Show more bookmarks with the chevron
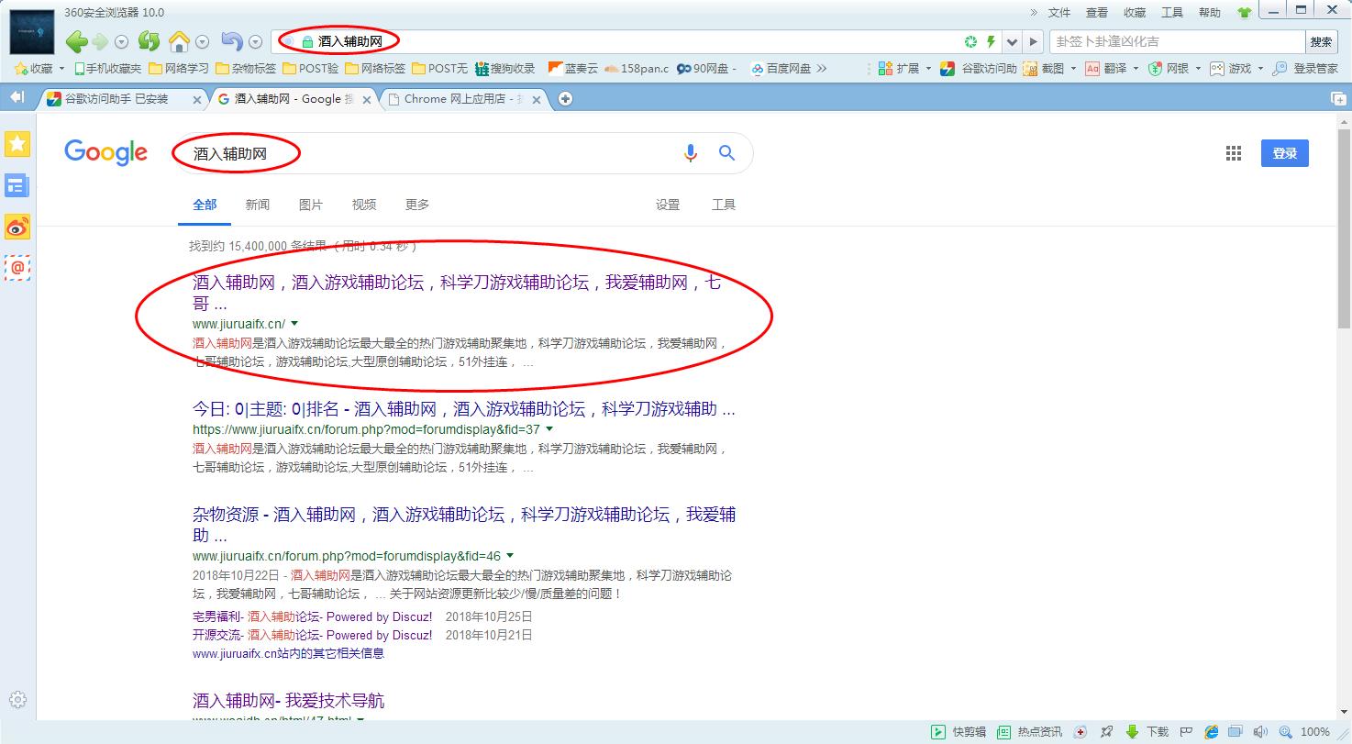 (x=822, y=68)
